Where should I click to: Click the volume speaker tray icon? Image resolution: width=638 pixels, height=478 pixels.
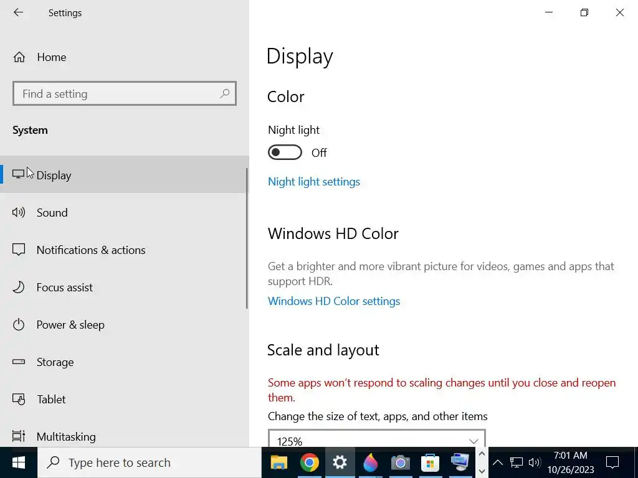click(534, 462)
